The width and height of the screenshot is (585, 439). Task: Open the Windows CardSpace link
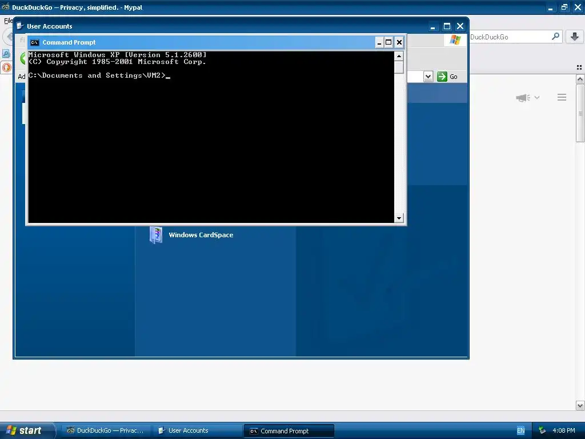coord(201,235)
